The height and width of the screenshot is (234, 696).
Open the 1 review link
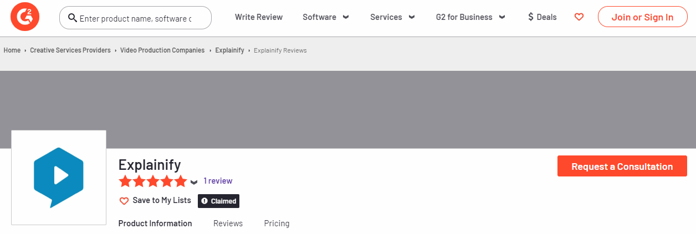(x=218, y=181)
